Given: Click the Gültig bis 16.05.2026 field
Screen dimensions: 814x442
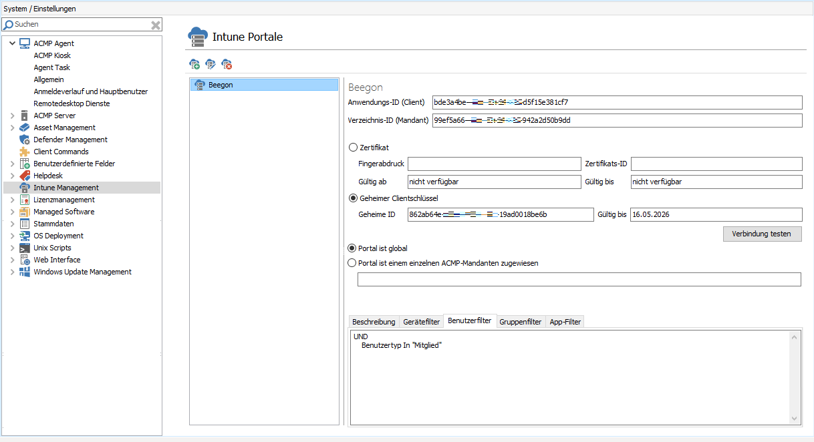Looking at the screenshot, I should (716, 214).
